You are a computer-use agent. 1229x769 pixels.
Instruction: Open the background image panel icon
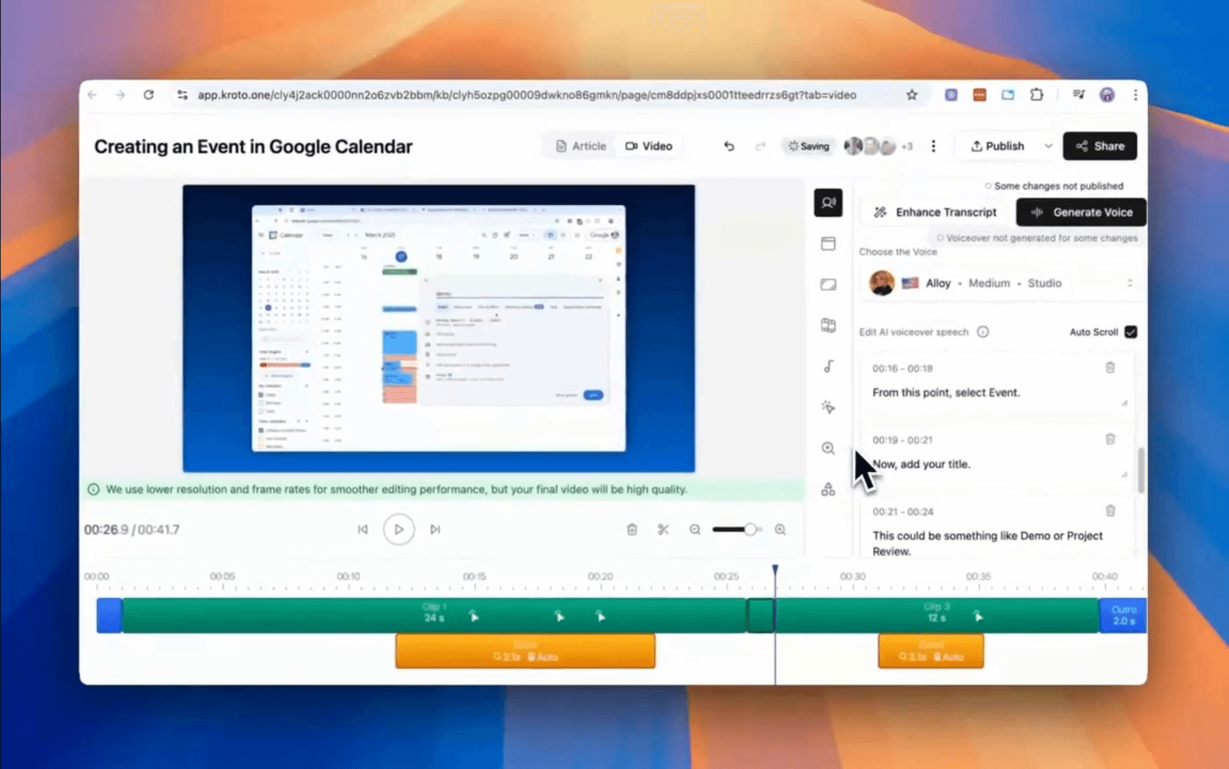(x=828, y=284)
